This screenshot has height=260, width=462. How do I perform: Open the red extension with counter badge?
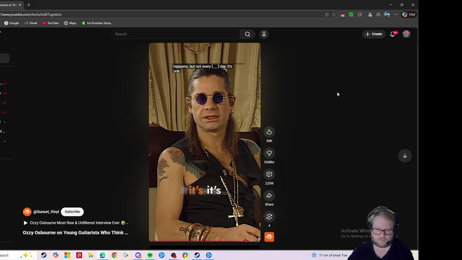[x=343, y=14]
